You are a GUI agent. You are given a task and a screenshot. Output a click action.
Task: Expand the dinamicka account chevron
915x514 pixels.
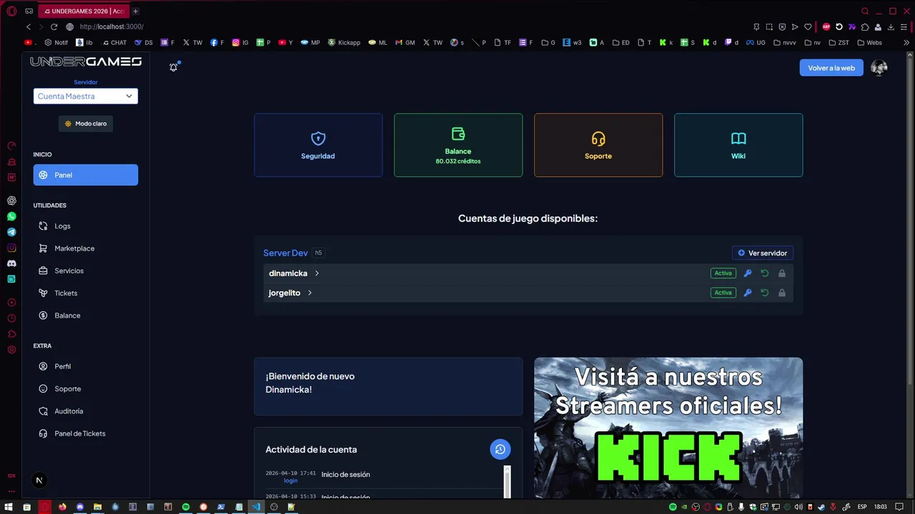pos(317,273)
